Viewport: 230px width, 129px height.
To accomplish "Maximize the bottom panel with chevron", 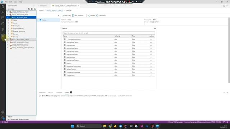I will [x=224, y=92].
